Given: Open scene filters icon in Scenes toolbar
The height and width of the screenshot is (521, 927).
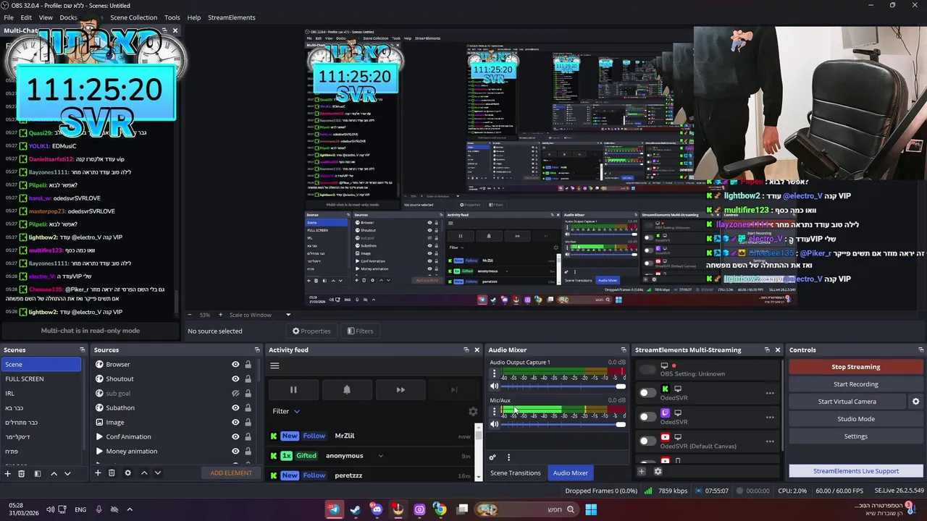Looking at the screenshot, I should click(37, 473).
